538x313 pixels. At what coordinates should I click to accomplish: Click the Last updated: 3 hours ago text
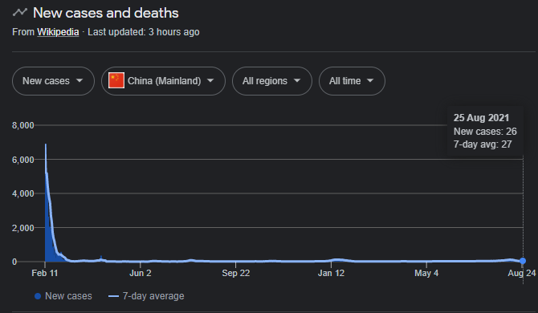tap(144, 32)
